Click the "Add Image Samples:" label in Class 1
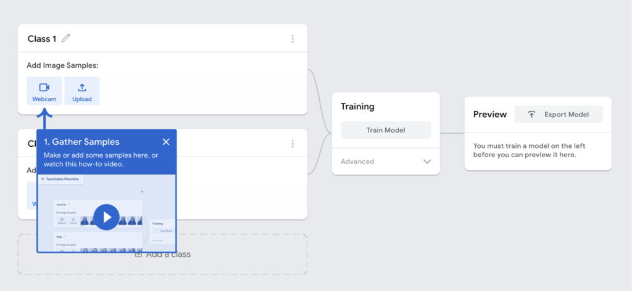This screenshot has width=632, height=291. click(x=62, y=65)
